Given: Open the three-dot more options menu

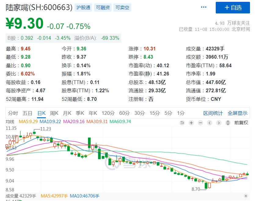Looking at the screenshot, I should pos(204,7).
